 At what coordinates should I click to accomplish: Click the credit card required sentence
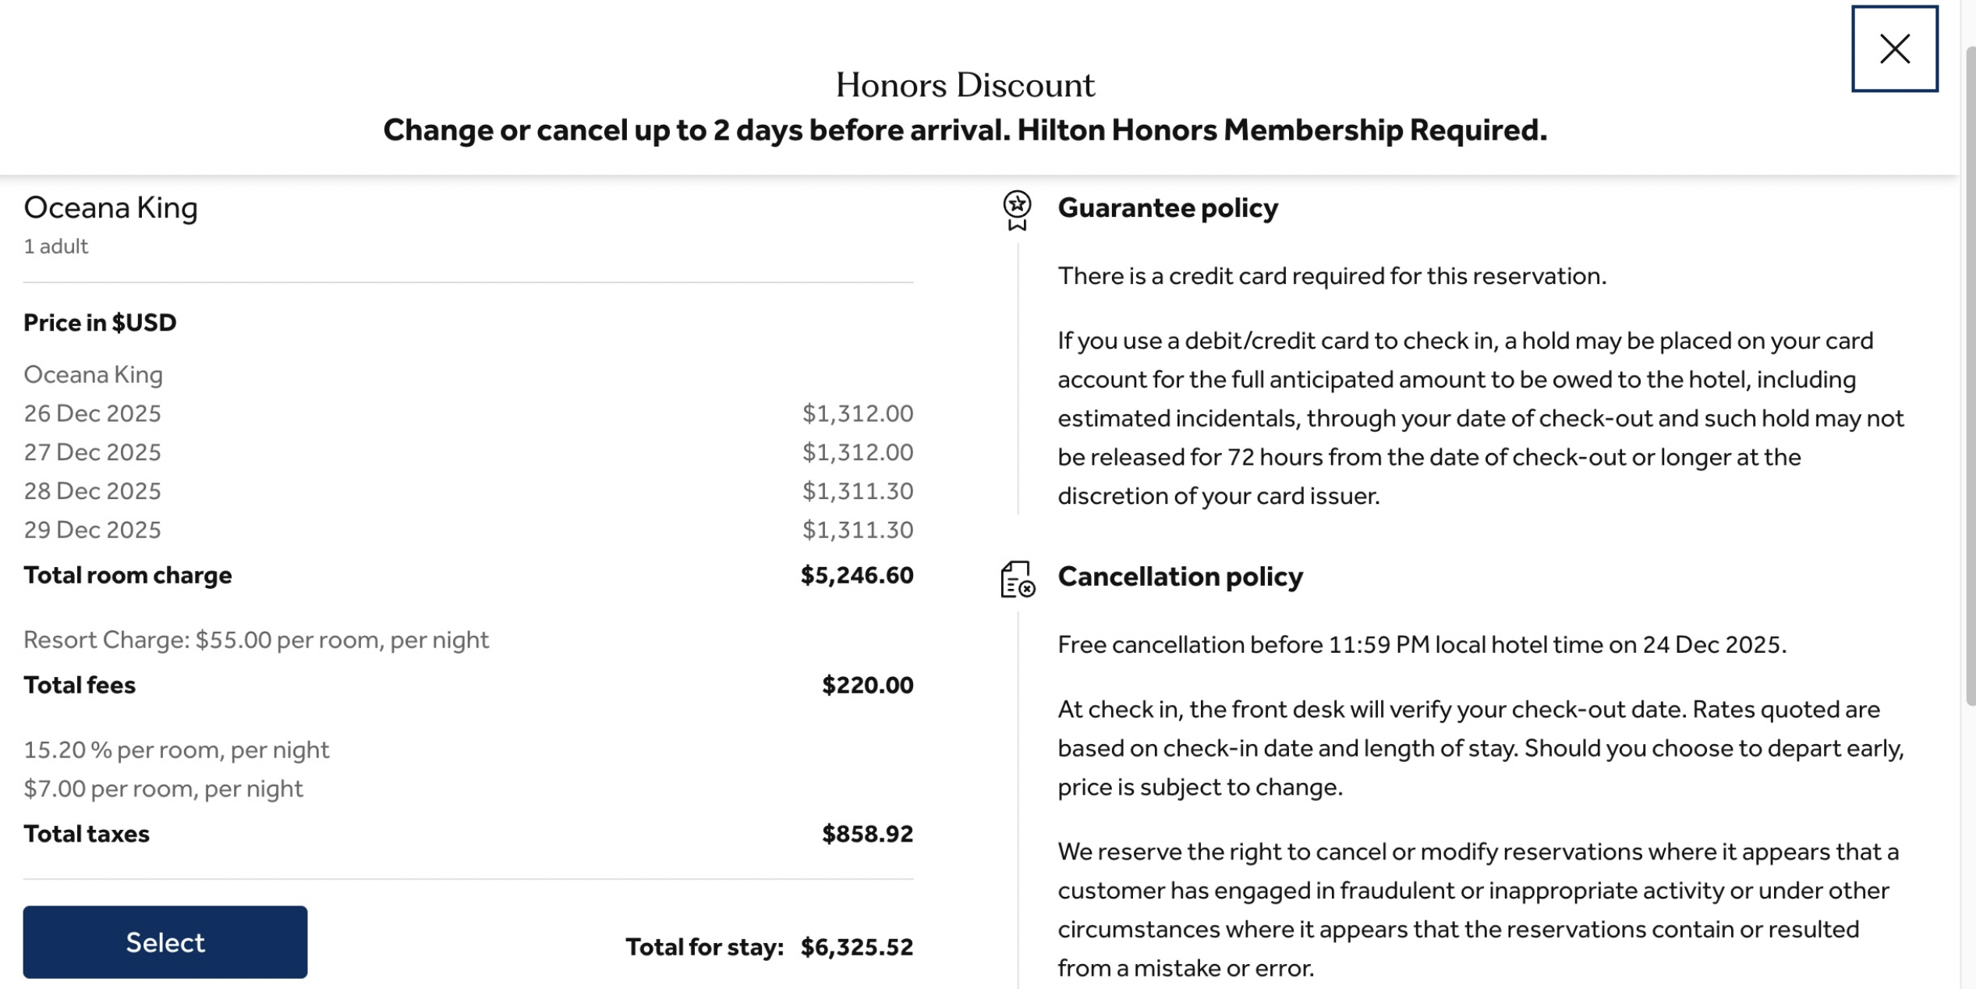[1331, 276]
